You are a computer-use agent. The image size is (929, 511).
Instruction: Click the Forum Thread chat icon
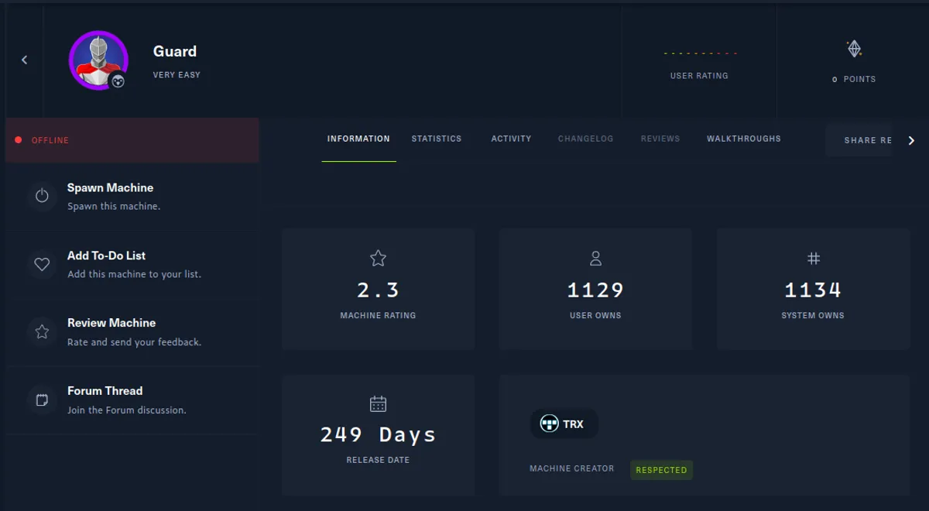(42, 400)
